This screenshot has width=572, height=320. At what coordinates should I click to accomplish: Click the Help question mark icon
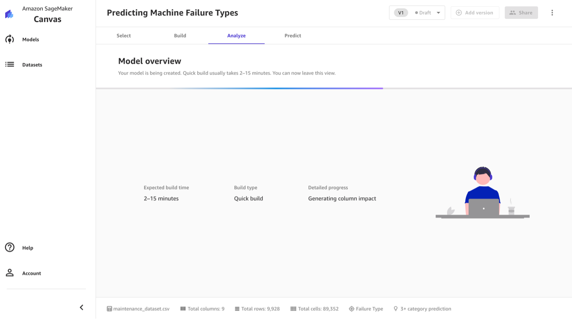click(x=10, y=248)
